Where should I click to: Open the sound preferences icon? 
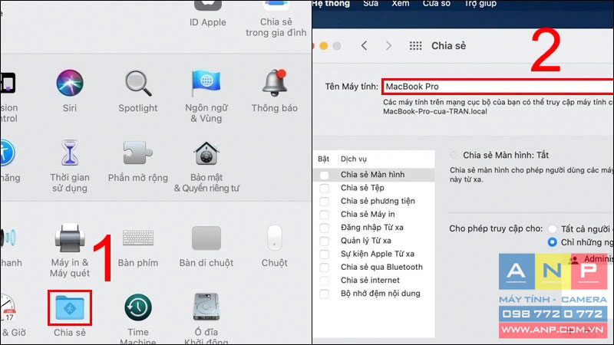[8, 238]
